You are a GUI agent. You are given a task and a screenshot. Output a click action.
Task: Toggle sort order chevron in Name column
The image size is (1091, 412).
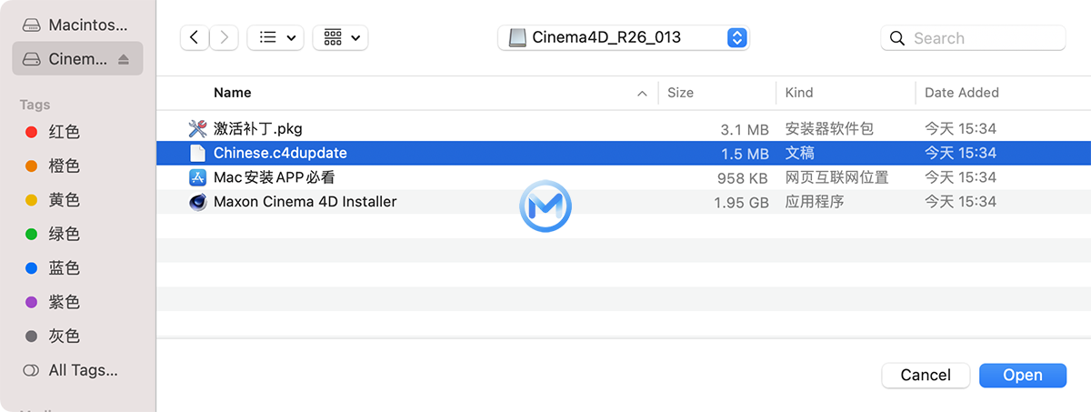[643, 93]
